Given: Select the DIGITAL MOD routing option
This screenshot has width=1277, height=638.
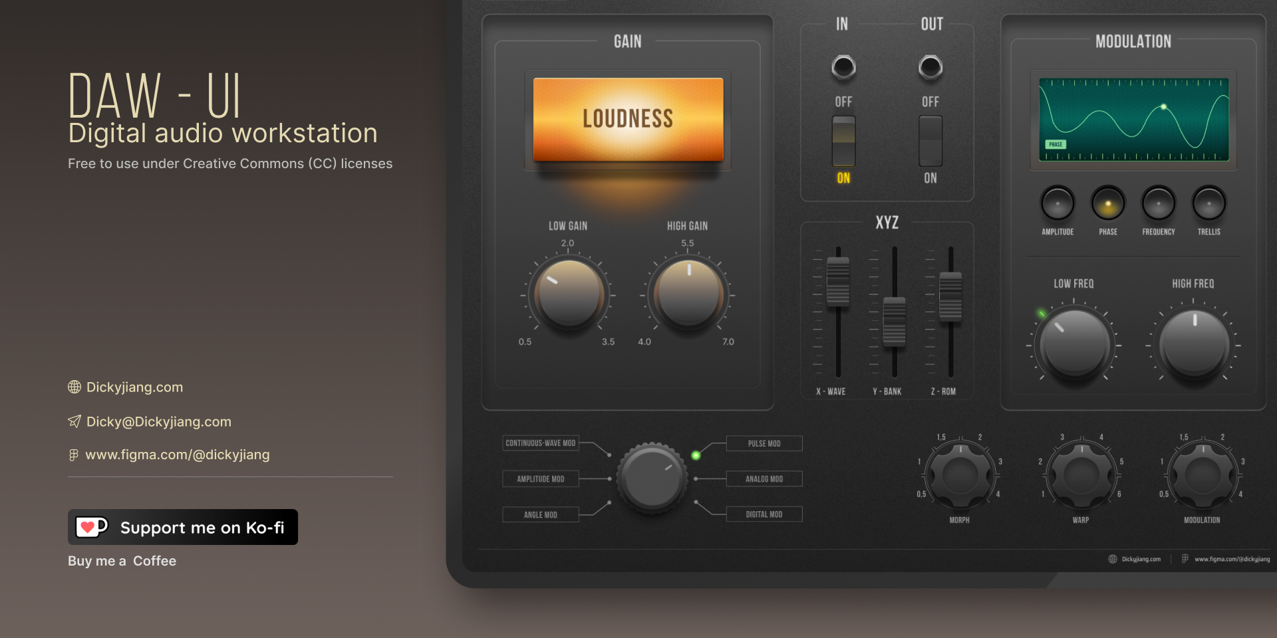Looking at the screenshot, I should tap(764, 514).
